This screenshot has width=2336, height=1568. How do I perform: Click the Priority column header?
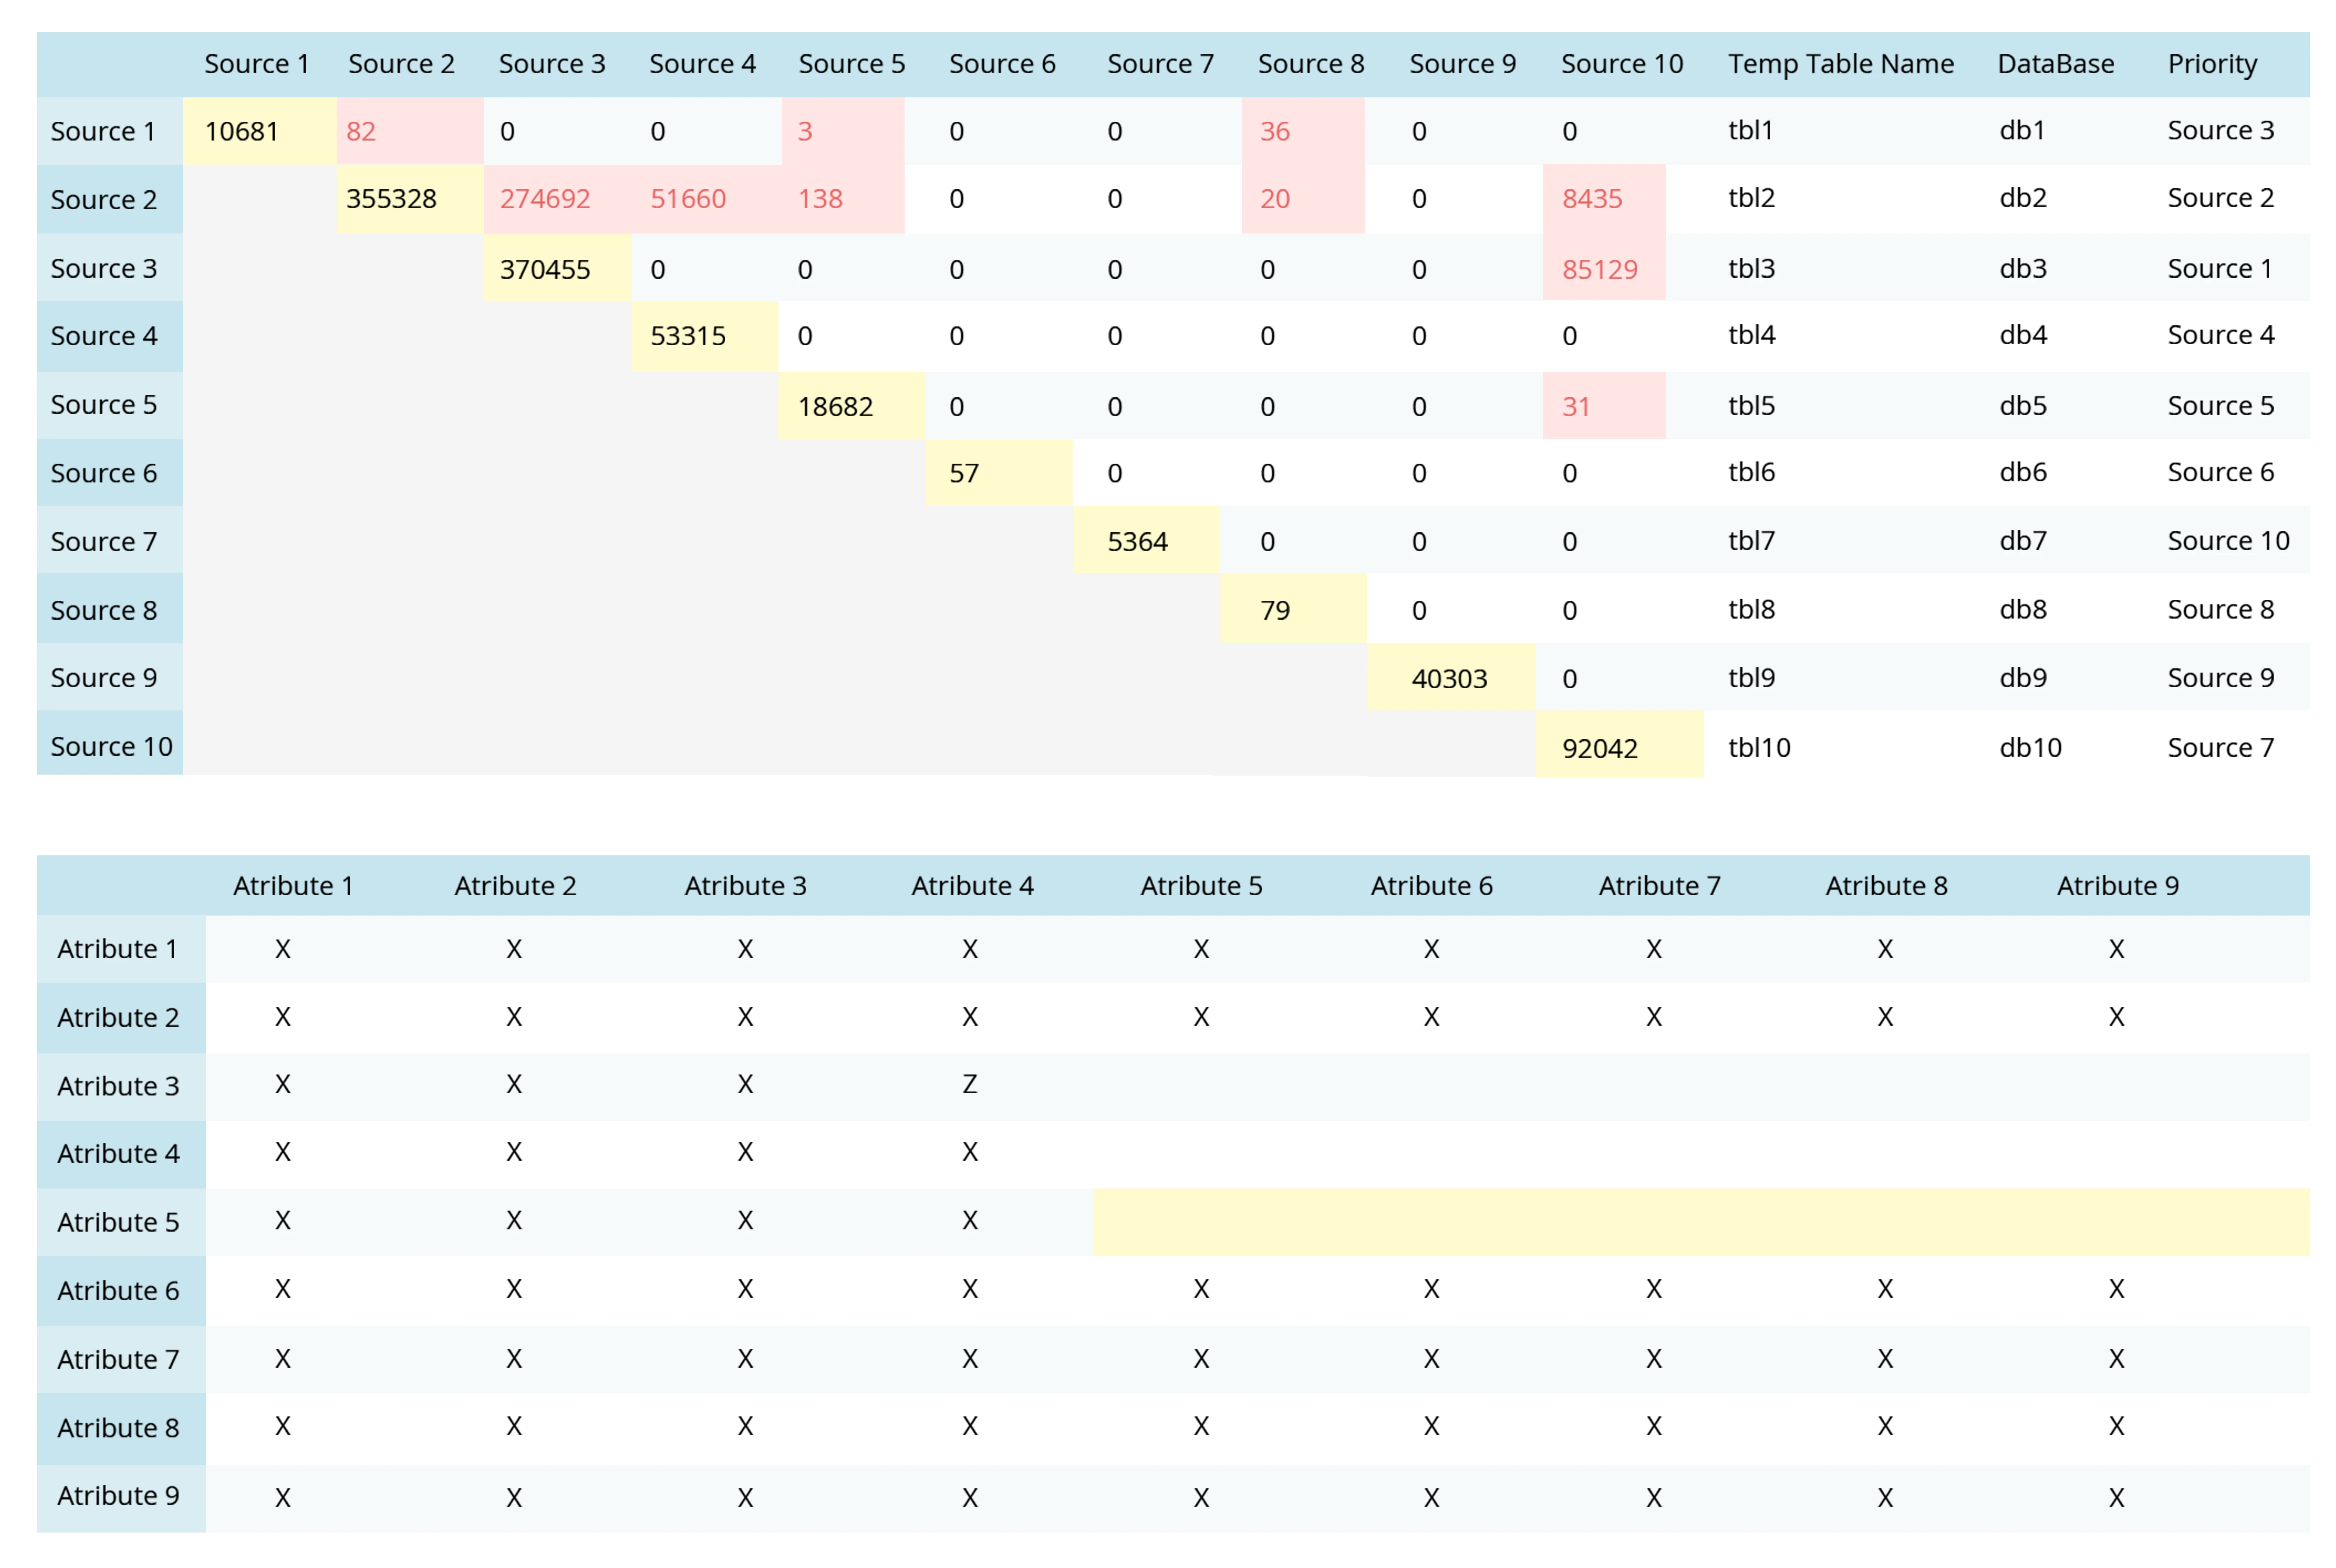pos(2212,64)
